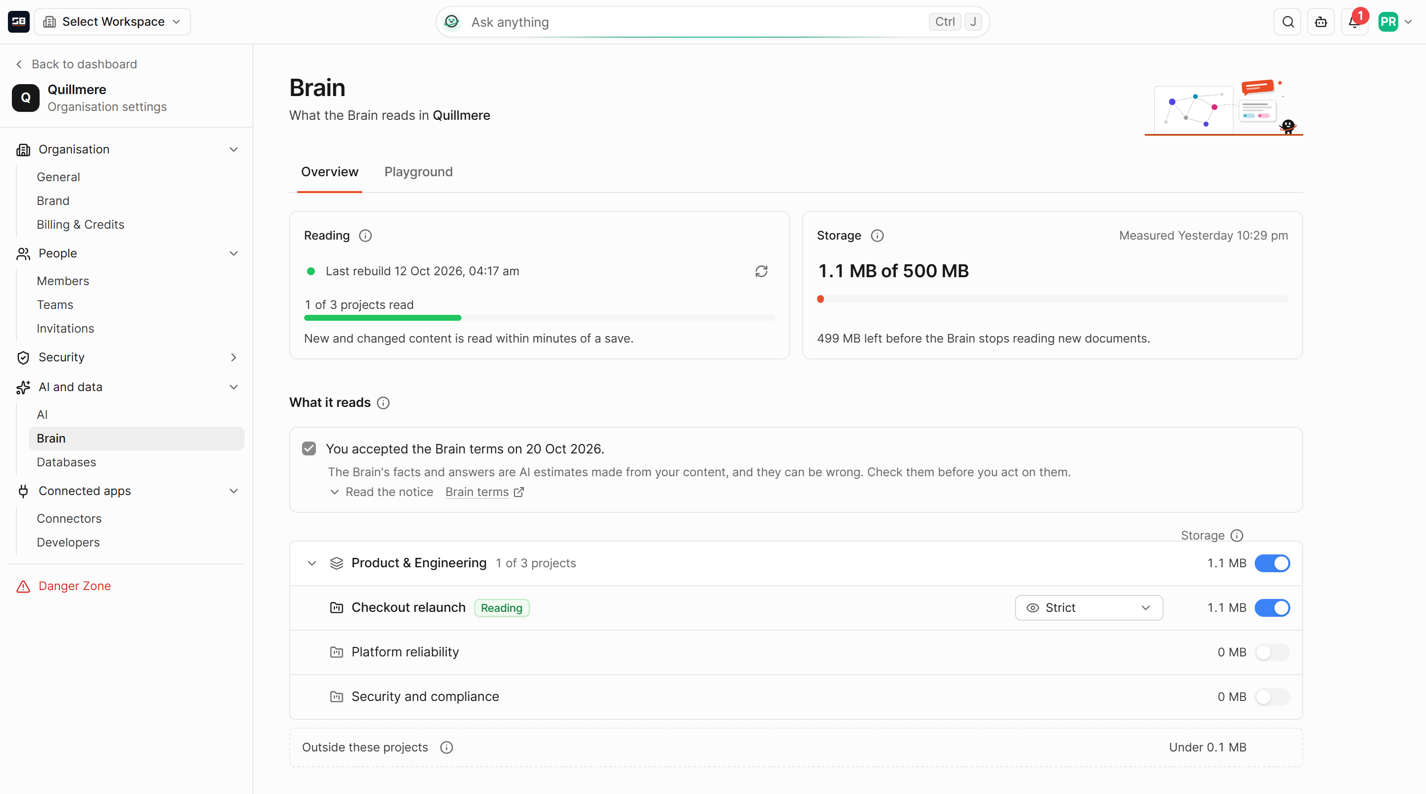Open notifications bell with badge
The height and width of the screenshot is (794, 1426).
point(1354,22)
